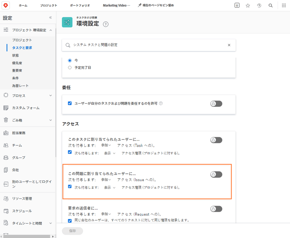290x238 pixels.
Task: Open プロジェクト in top navigation
Action: click(x=49, y=5)
